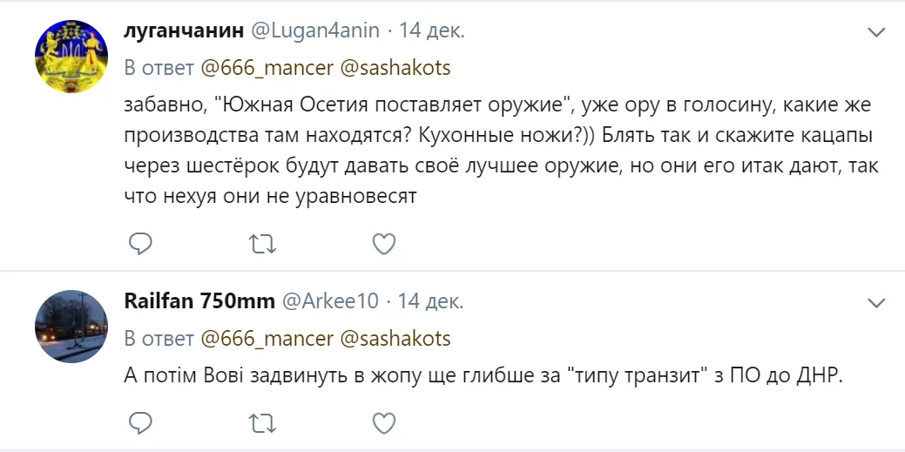Click the 14 дек. timestamp on Railfan's tweet
Image resolution: width=905 pixels, height=452 pixels.
pyautogui.click(x=430, y=301)
